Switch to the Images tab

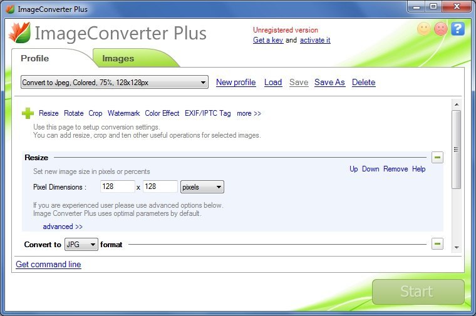click(118, 58)
